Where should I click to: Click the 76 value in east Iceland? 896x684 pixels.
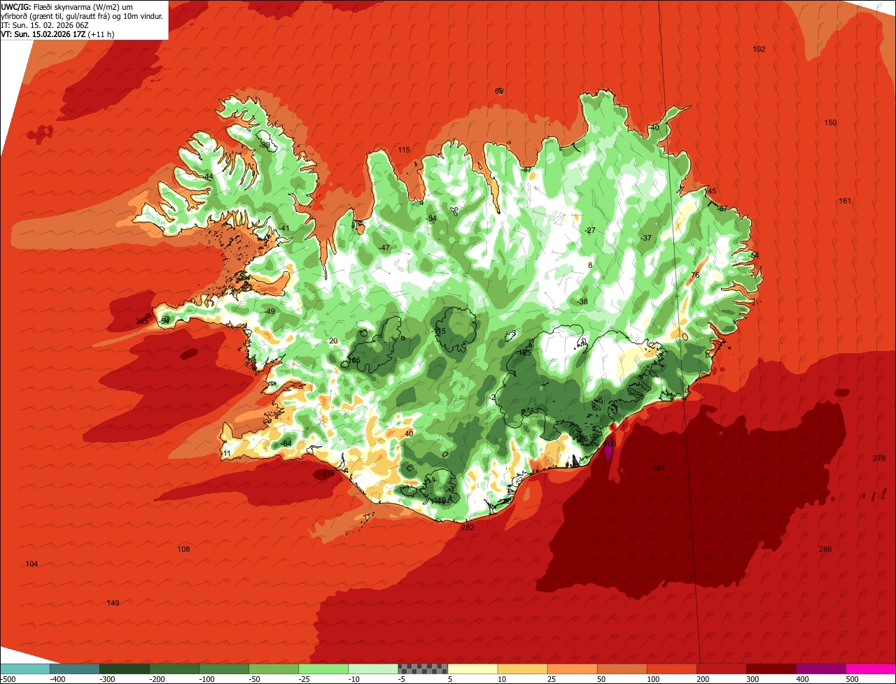[695, 275]
